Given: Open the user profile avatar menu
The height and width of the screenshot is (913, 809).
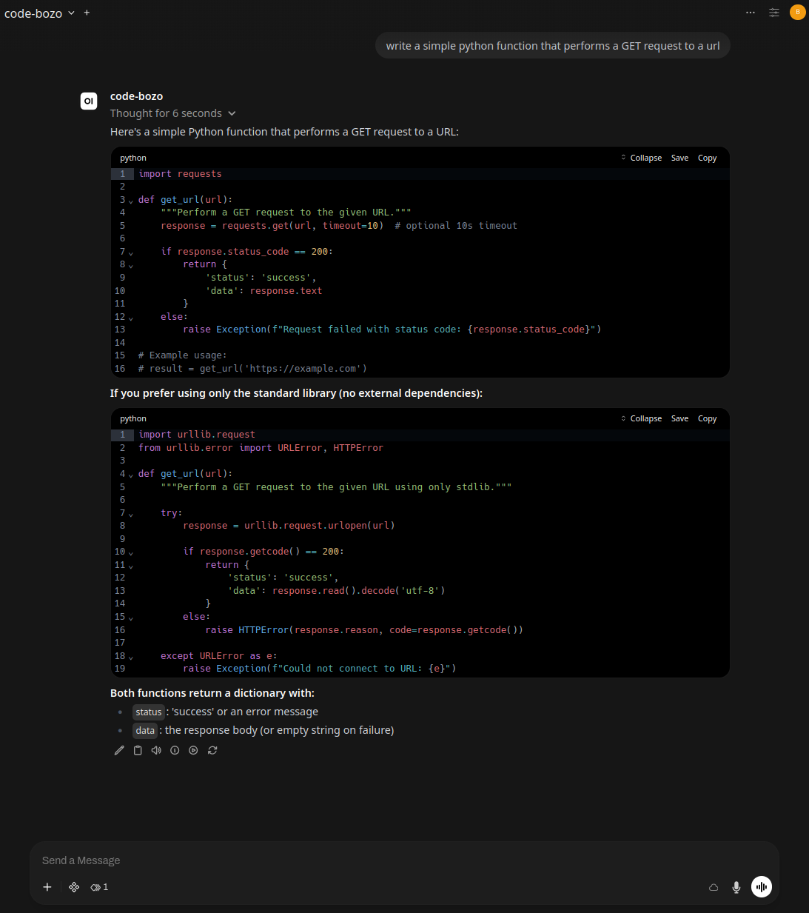Looking at the screenshot, I should (x=797, y=12).
